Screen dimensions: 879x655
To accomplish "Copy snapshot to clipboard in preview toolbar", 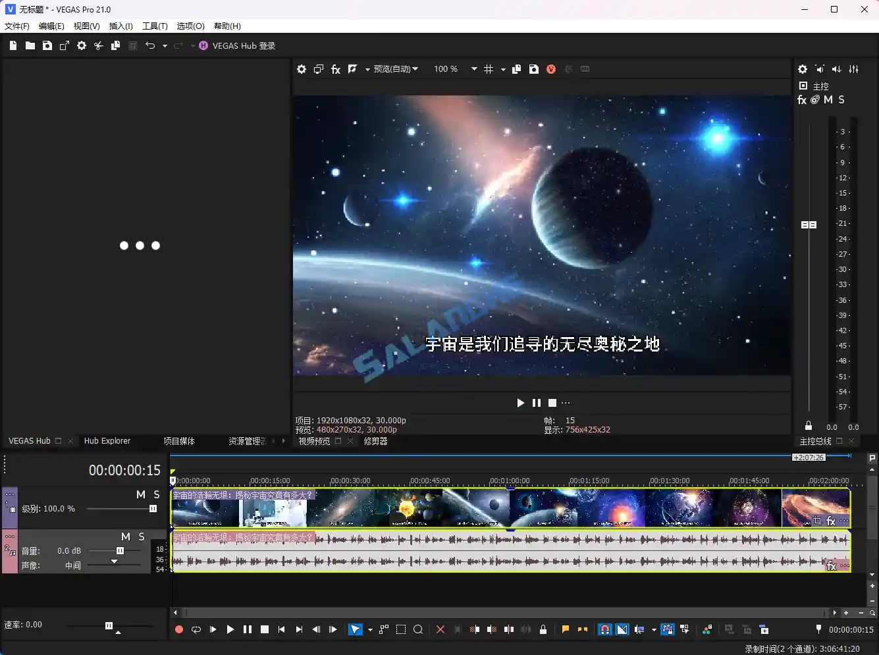I will [x=517, y=69].
